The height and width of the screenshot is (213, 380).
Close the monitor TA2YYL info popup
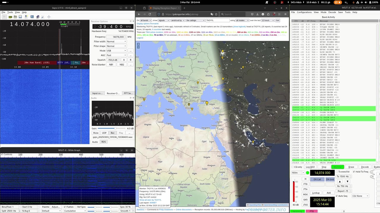(169, 188)
